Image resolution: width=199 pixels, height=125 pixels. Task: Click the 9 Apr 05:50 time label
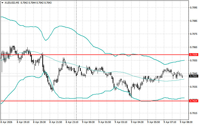tap(154, 122)
